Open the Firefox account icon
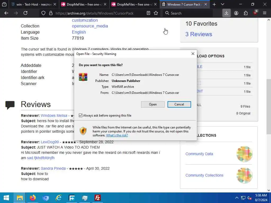The height and width of the screenshot is (203, 271). [236, 13]
